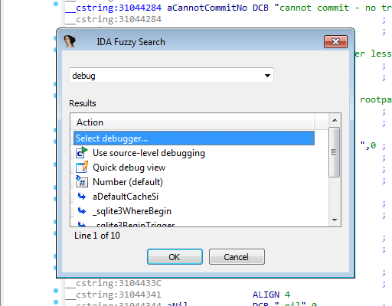Click the results scrollbar thumb
Screen dimensions: 392x306
pos(335,152)
